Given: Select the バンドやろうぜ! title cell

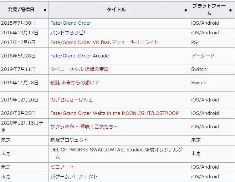Looking at the screenshot, I should [x=119, y=33].
